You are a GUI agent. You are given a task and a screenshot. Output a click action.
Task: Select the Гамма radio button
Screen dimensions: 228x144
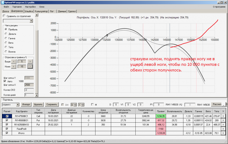pos(6,38)
